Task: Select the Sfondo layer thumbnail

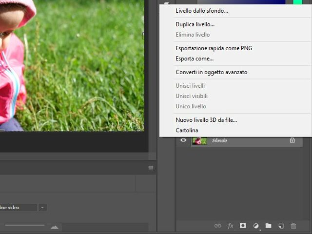Action: 199,141
